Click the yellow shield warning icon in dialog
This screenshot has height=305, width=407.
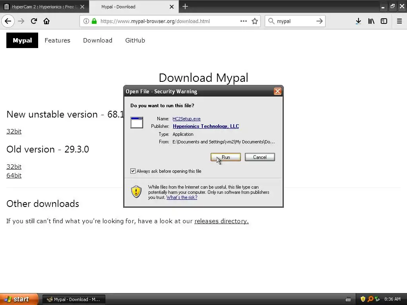point(136,192)
